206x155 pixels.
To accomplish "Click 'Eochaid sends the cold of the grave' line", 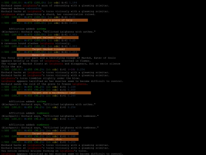I will (44, 84).
